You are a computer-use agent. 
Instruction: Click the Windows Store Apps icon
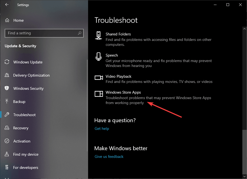pos(99,94)
